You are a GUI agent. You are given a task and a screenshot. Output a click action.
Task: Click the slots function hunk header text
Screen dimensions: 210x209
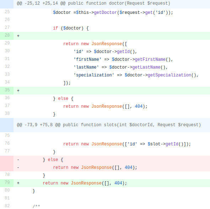coord(109,125)
